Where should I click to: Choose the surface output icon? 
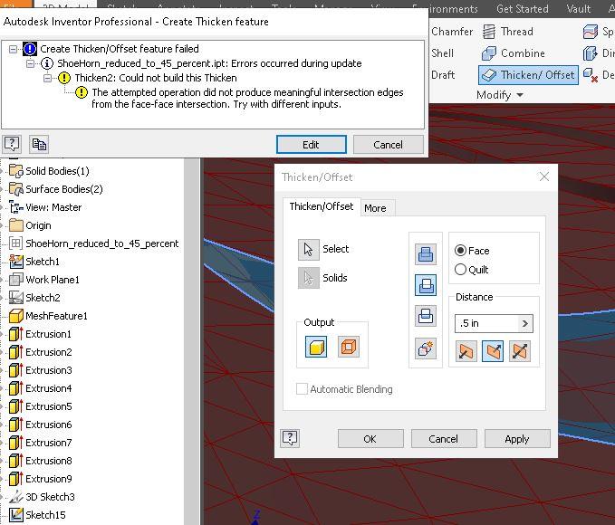pos(348,347)
